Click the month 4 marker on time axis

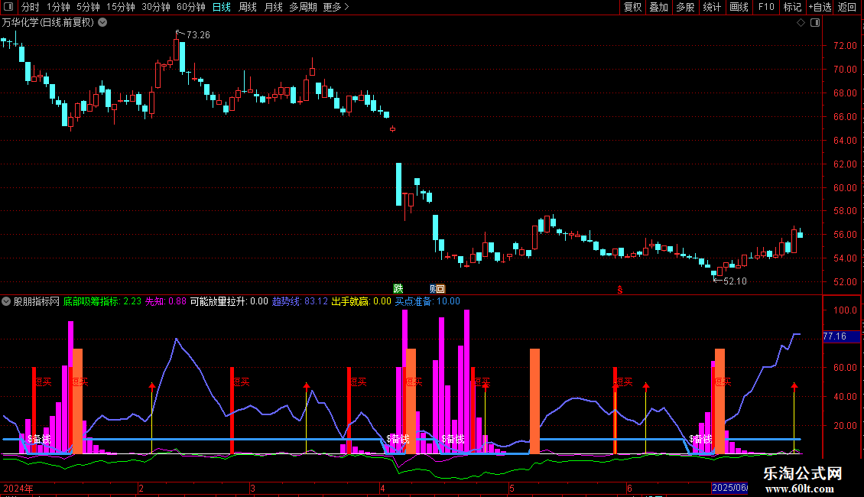coord(382,488)
